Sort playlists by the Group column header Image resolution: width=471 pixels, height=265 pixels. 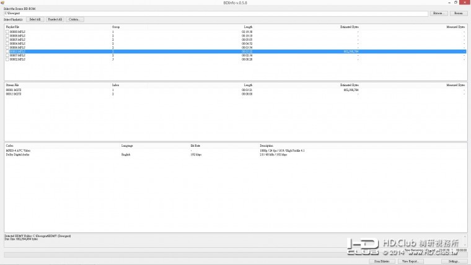point(116,27)
